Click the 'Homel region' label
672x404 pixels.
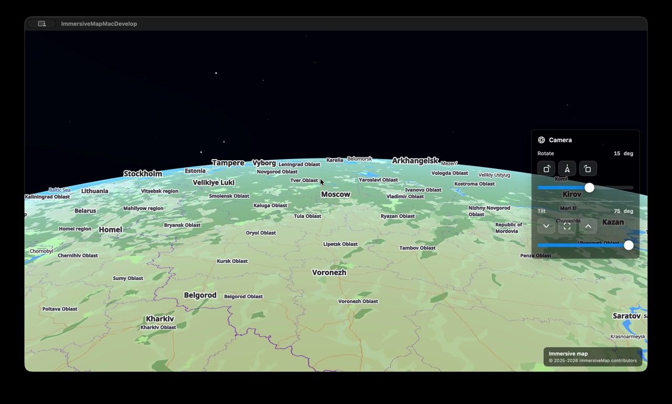[75, 229]
